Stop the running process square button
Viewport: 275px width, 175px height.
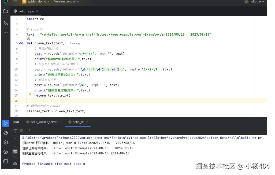click(21, 131)
